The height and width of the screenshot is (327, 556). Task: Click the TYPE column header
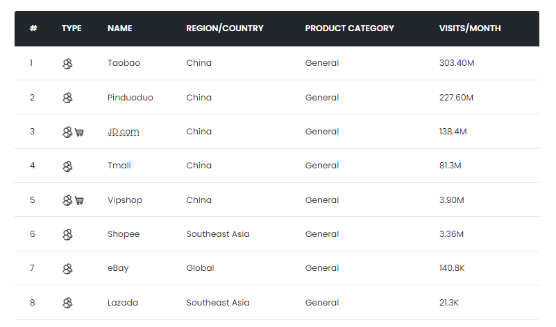tap(71, 28)
